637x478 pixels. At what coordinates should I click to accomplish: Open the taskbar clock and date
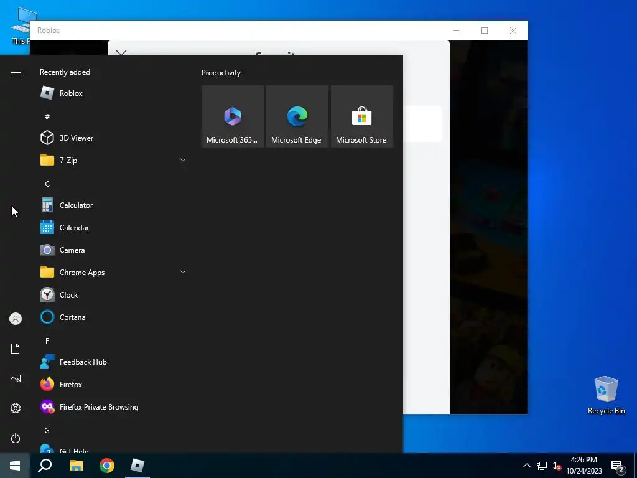[x=584, y=466]
